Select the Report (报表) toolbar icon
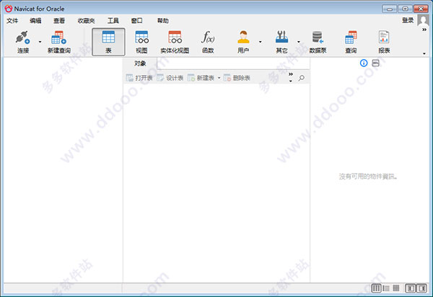This screenshot has height=297, width=433. 384,42
